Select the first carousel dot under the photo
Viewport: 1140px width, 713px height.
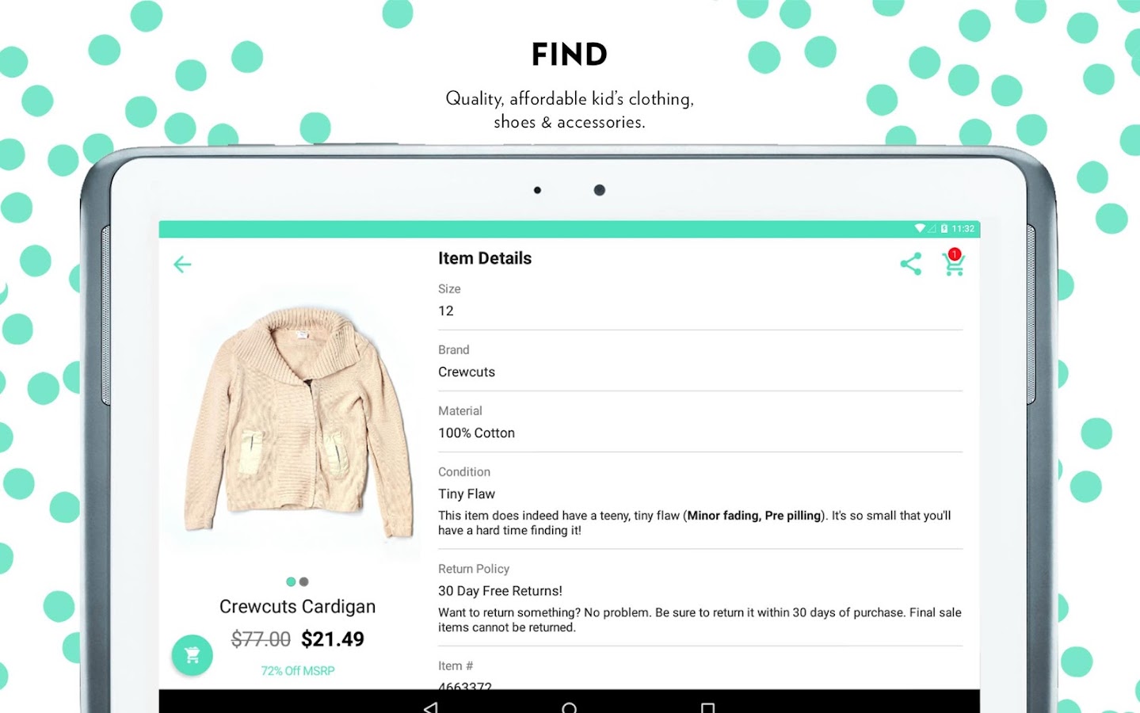[290, 581]
